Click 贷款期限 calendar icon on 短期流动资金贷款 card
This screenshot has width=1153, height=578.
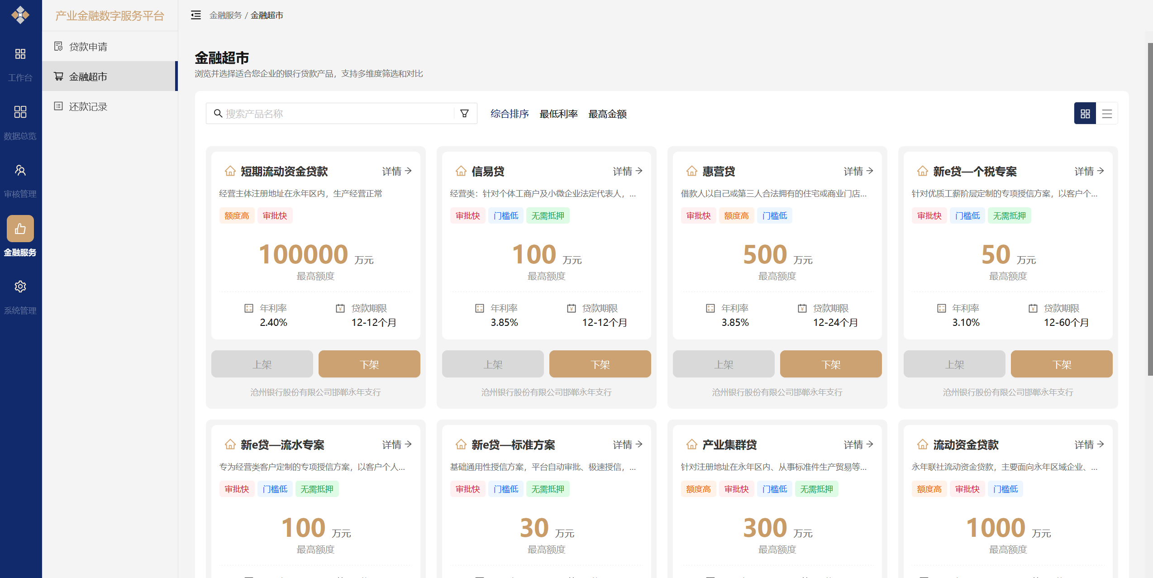[x=340, y=308]
